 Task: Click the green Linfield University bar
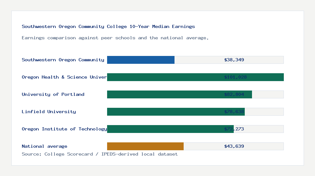(x=176, y=112)
